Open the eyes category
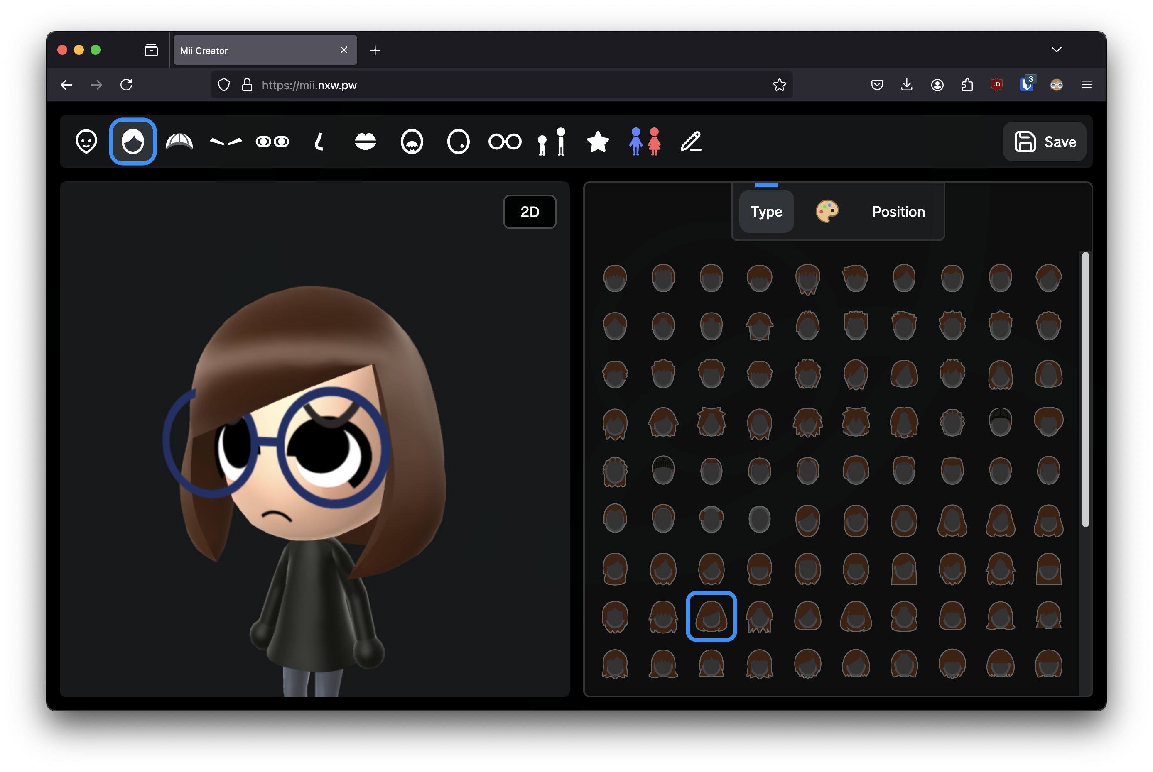 tap(272, 142)
